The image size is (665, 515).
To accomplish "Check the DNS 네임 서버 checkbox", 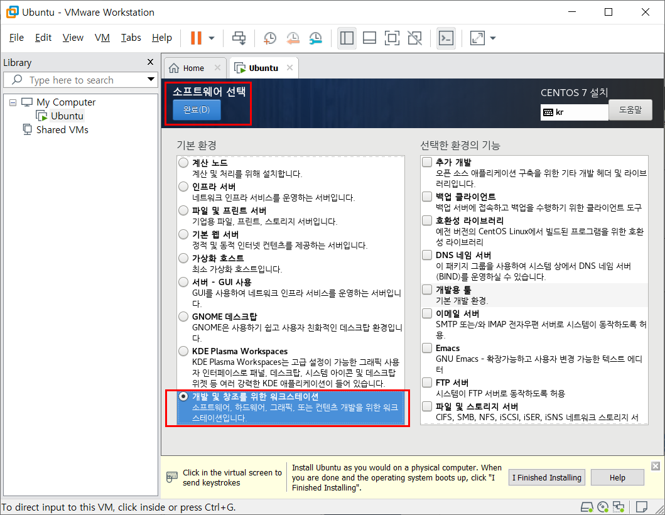I will click(x=427, y=255).
